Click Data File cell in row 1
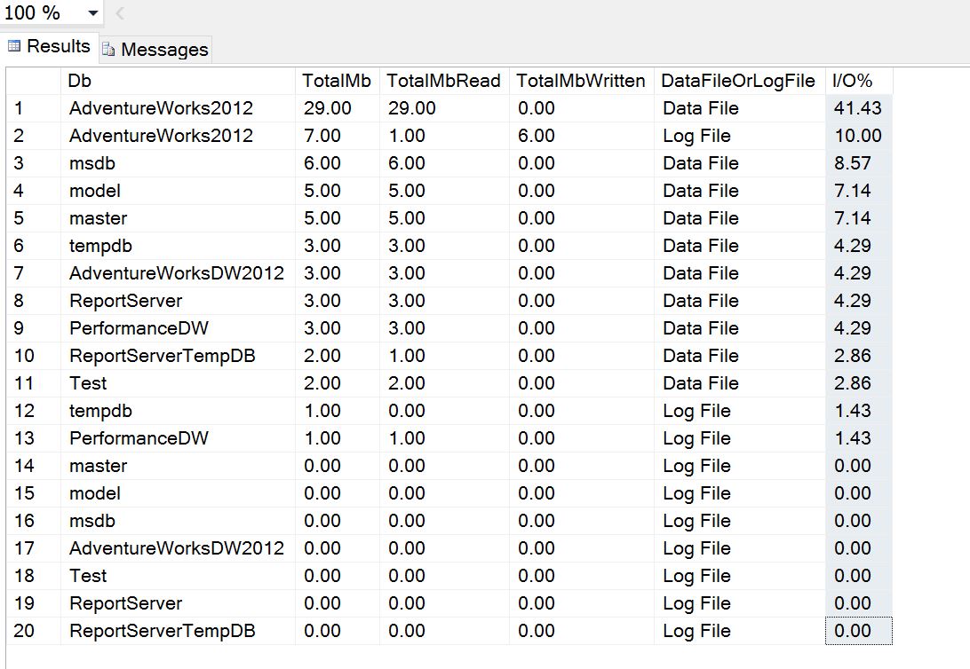Viewport: 970px width, 669px height. [x=739, y=108]
